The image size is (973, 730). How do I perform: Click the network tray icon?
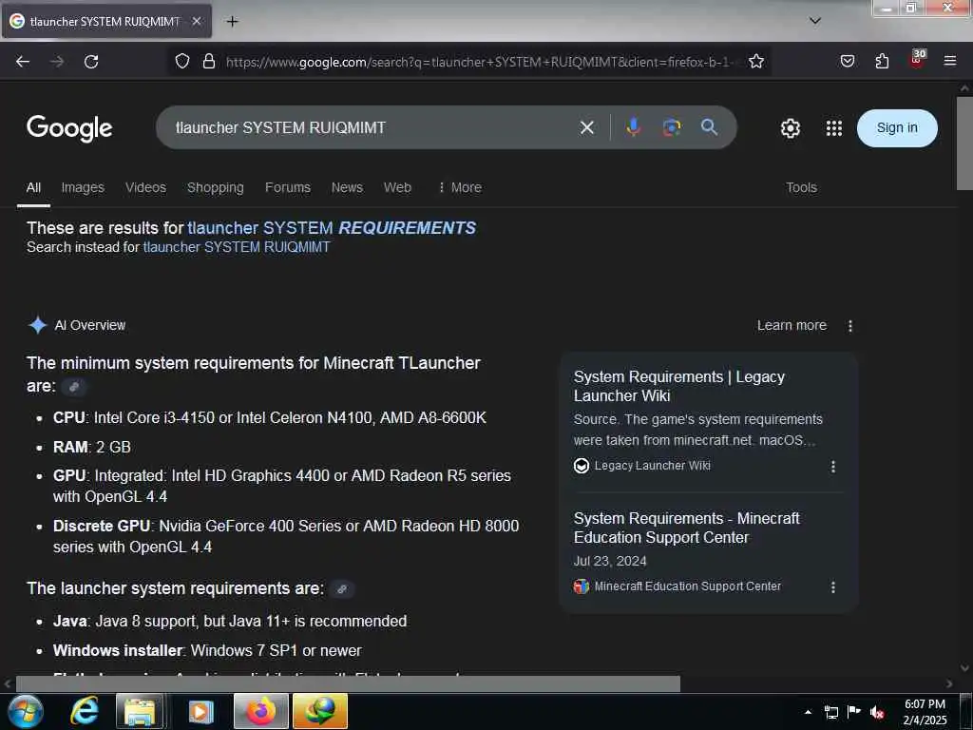[x=830, y=712]
